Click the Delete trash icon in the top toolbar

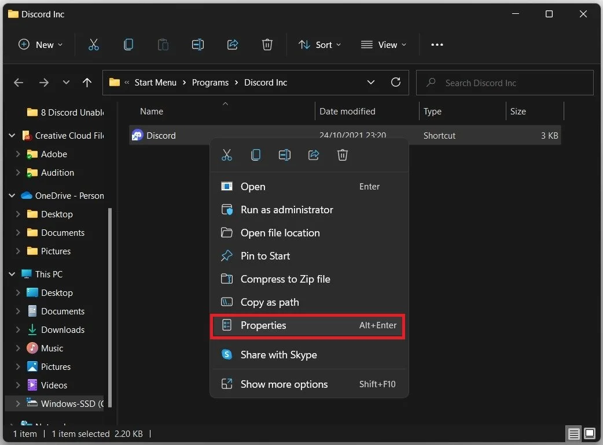[267, 44]
